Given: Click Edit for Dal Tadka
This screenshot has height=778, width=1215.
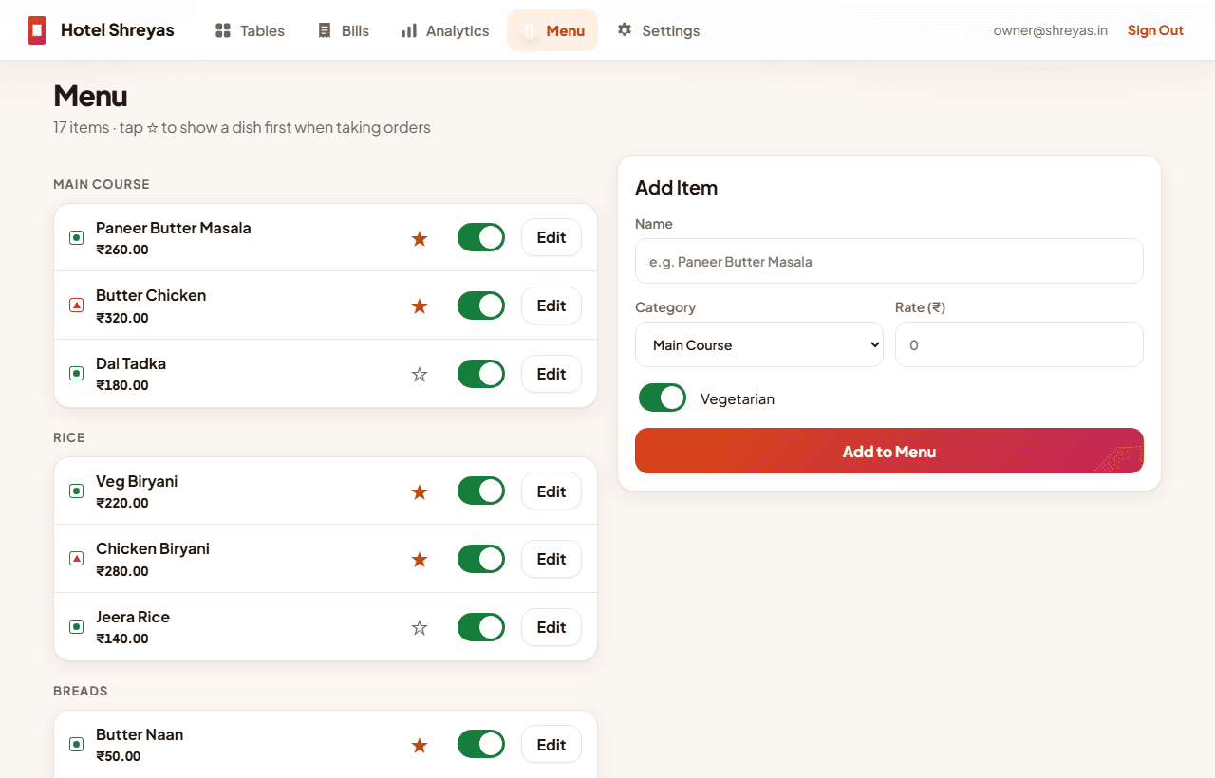Looking at the screenshot, I should tap(551, 374).
